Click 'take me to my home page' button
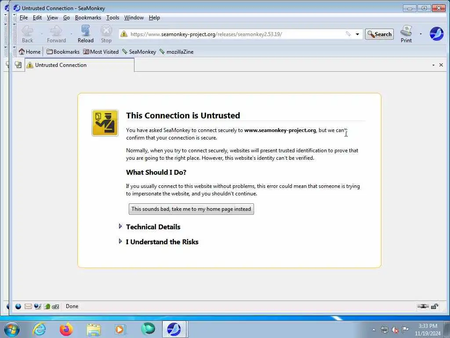 tap(191, 209)
